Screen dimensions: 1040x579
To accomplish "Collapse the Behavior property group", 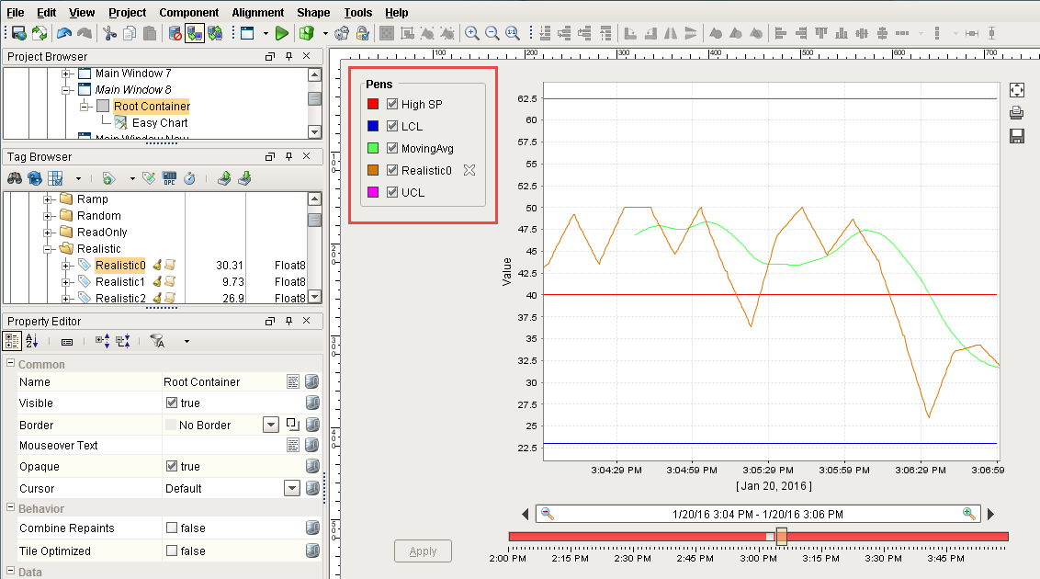I will (11, 507).
